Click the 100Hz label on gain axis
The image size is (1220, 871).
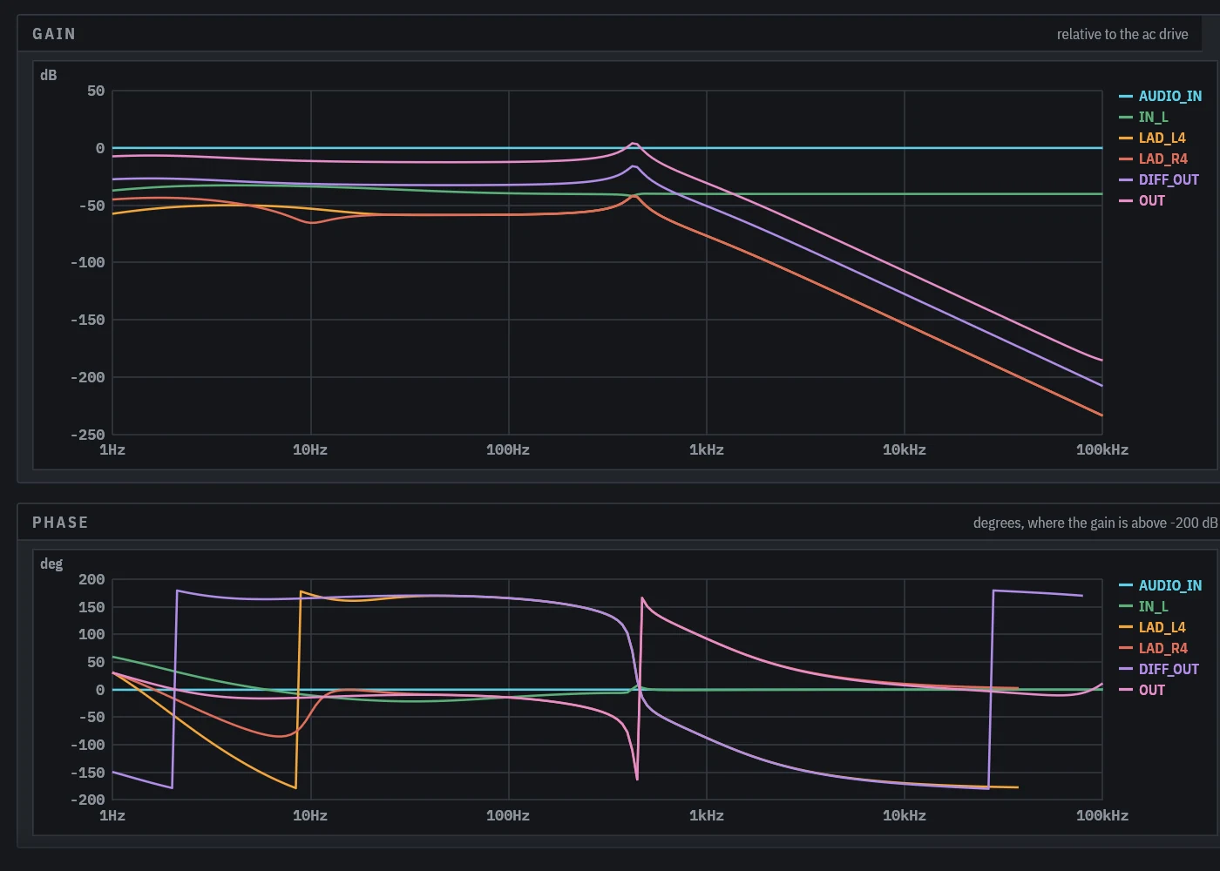[508, 449]
